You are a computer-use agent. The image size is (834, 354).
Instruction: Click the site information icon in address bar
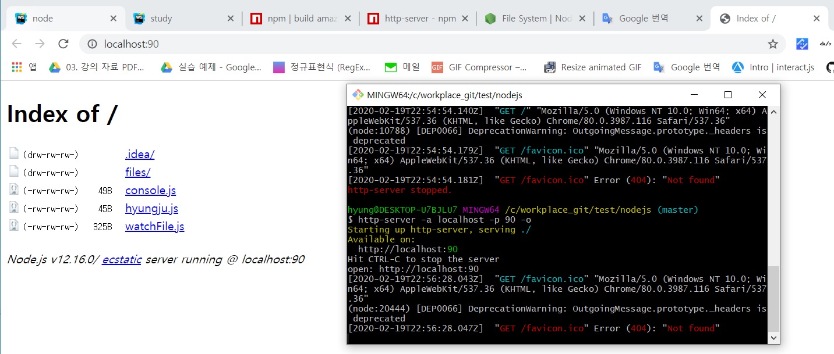tap(91, 44)
